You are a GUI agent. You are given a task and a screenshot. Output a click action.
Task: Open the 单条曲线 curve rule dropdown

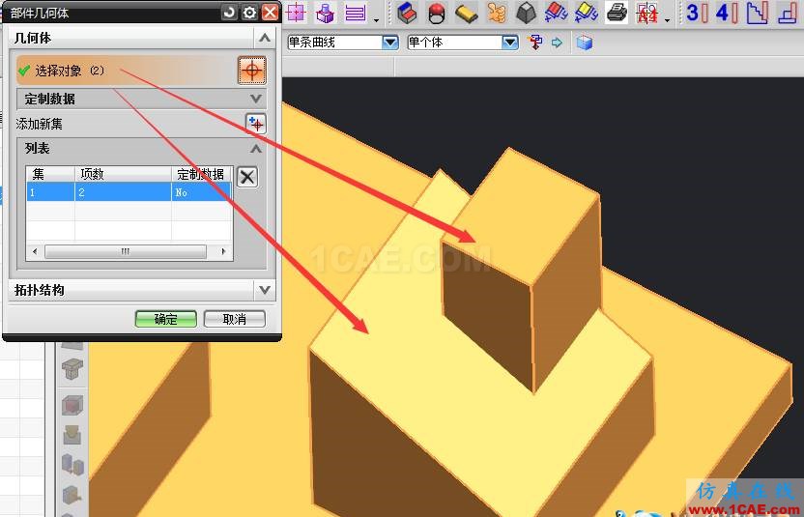390,43
